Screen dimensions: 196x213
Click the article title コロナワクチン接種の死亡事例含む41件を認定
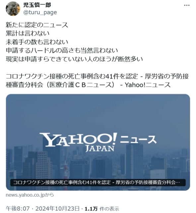(72, 76)
